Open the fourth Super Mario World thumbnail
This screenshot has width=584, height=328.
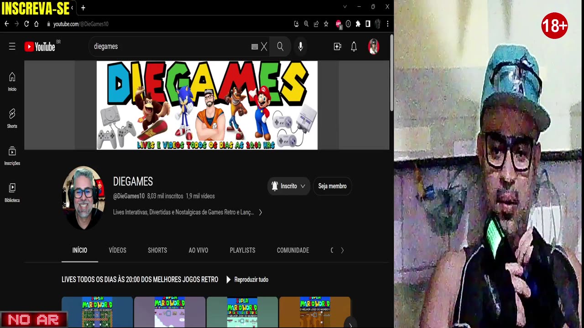[x=315, y=312]
